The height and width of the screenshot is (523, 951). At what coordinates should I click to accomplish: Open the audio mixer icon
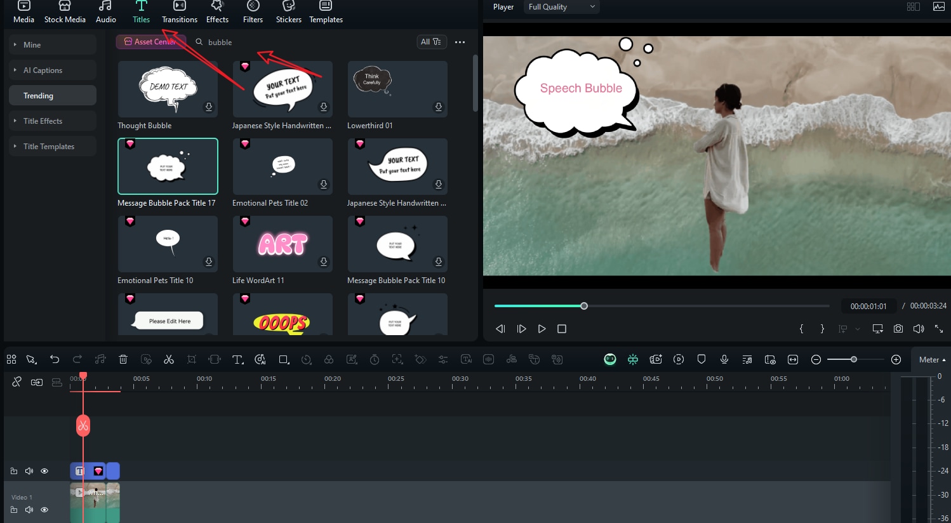[x=747, y=359]
